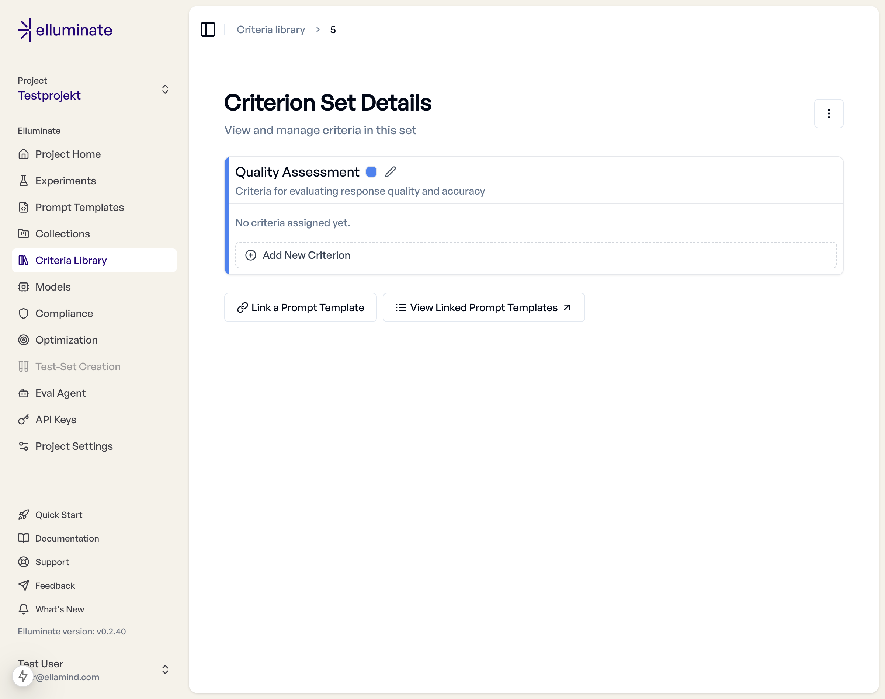Click the Compliance shield icon

pos(24,313)
